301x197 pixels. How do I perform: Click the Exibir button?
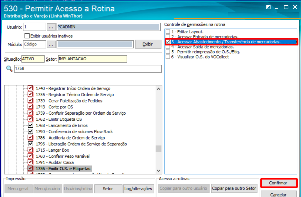pos(148,44)
